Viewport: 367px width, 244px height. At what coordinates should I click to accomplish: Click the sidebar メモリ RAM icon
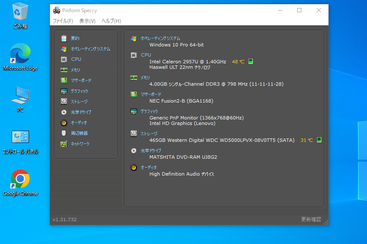click(x=64, y=70)
